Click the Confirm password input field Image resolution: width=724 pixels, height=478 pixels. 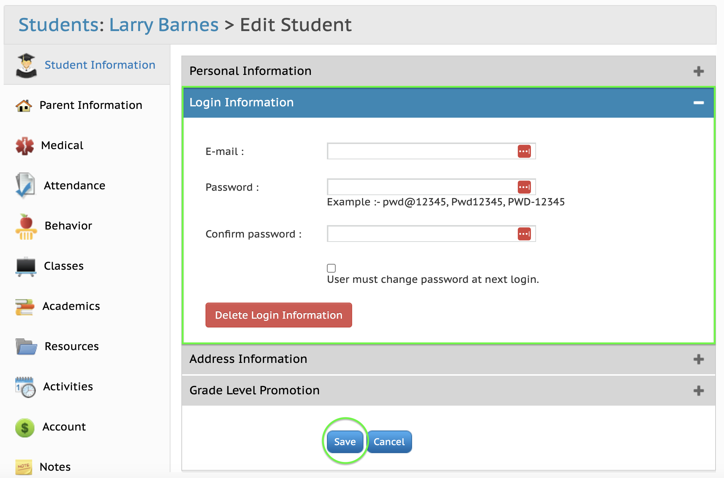point(431,234)
